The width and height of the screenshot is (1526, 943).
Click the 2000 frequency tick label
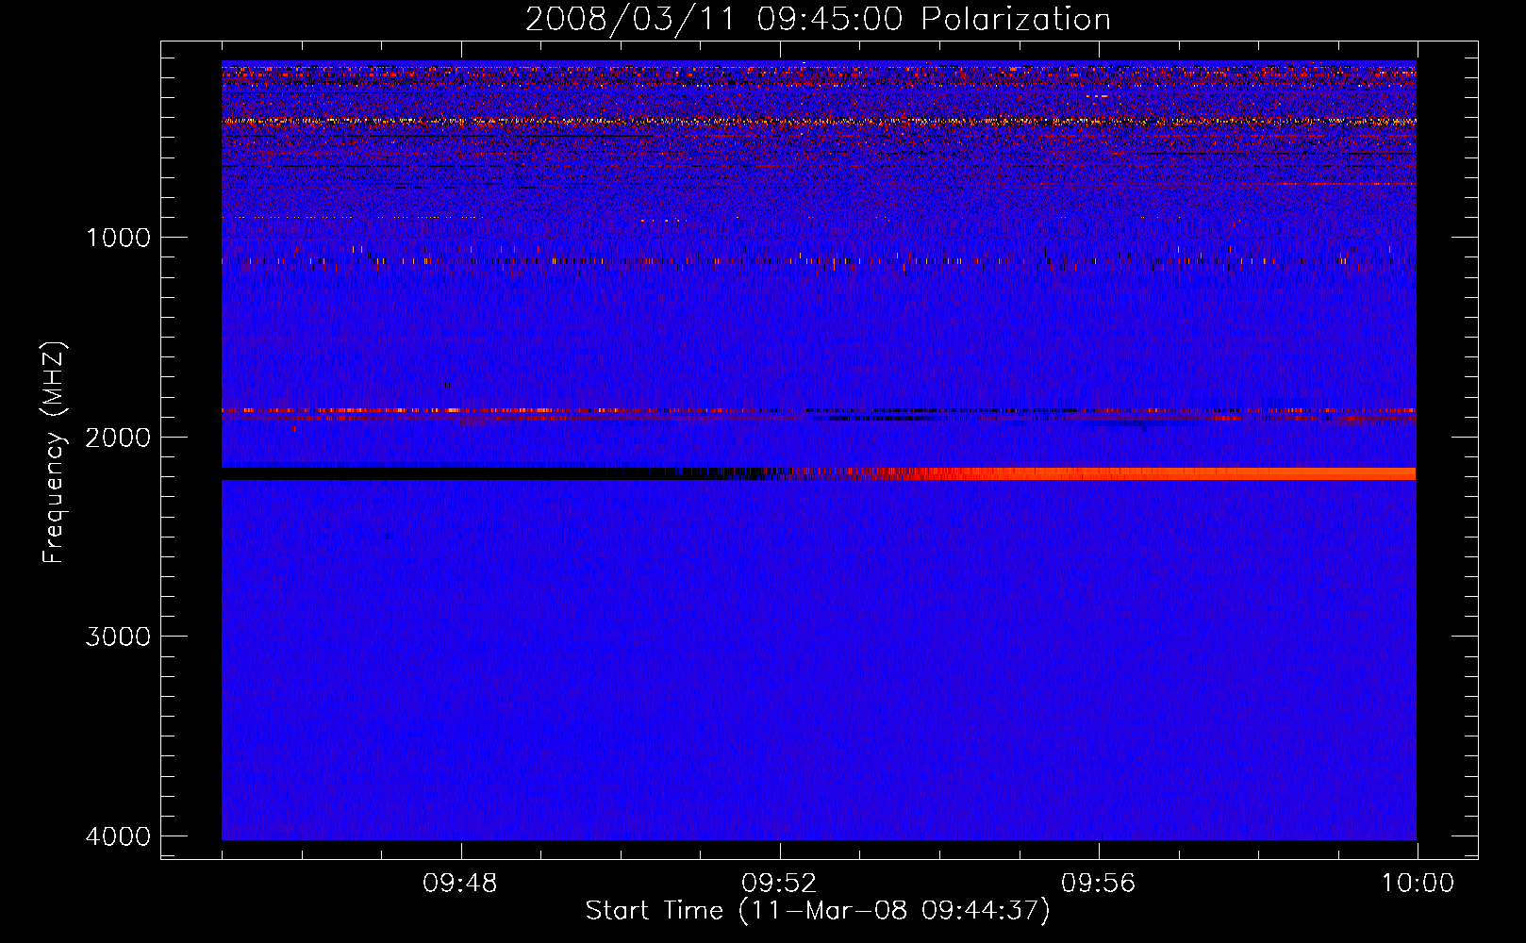pos(118,437)
